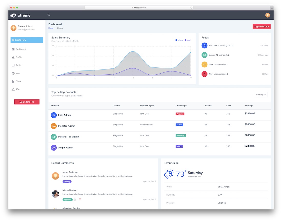The width and height of the screenshot is (282, 221).
Task: Click the Icon sidebar smiley icon
Action: [x=13, y=73]
